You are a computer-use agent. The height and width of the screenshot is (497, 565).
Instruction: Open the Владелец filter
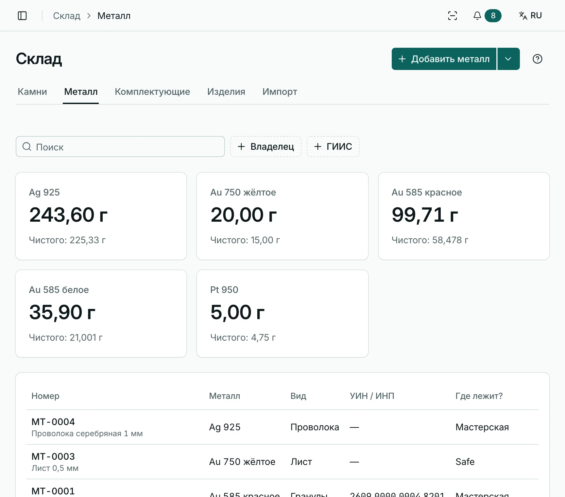pyautogui.click(x=266, y=146)
